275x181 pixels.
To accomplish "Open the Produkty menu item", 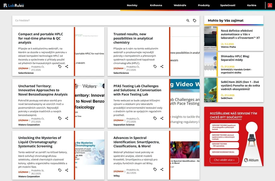I will coord(204,5).
